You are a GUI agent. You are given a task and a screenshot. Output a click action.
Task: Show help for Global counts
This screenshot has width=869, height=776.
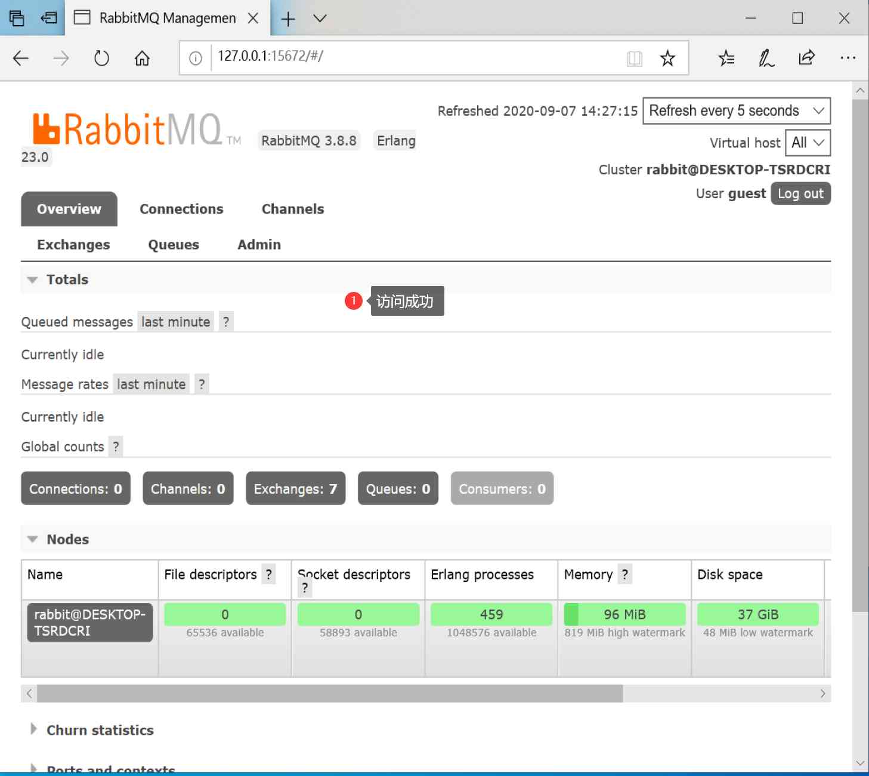pos(116,446)
